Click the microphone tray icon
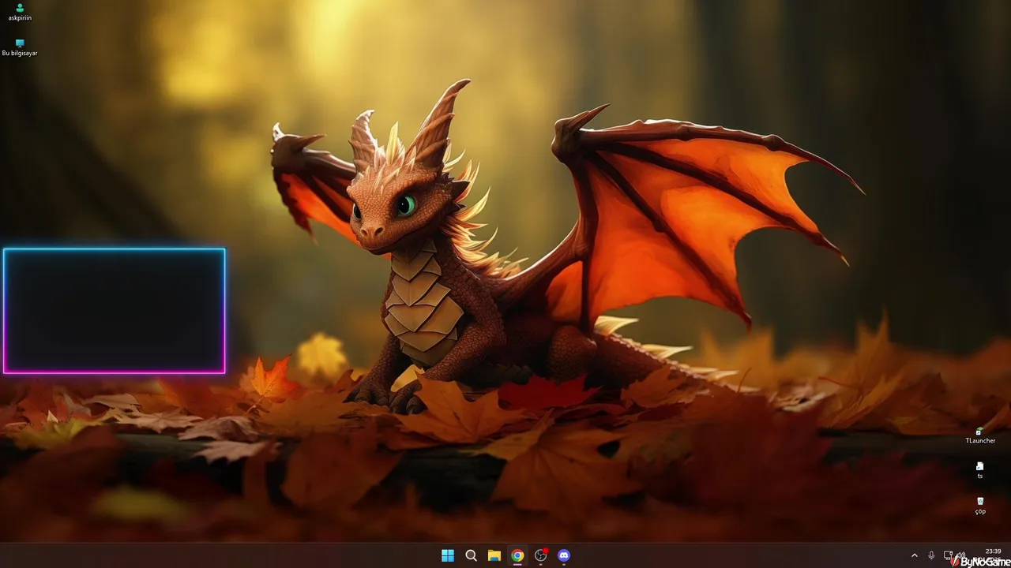The height and width of the screenshot is (568, 1011). pos(931,555)
